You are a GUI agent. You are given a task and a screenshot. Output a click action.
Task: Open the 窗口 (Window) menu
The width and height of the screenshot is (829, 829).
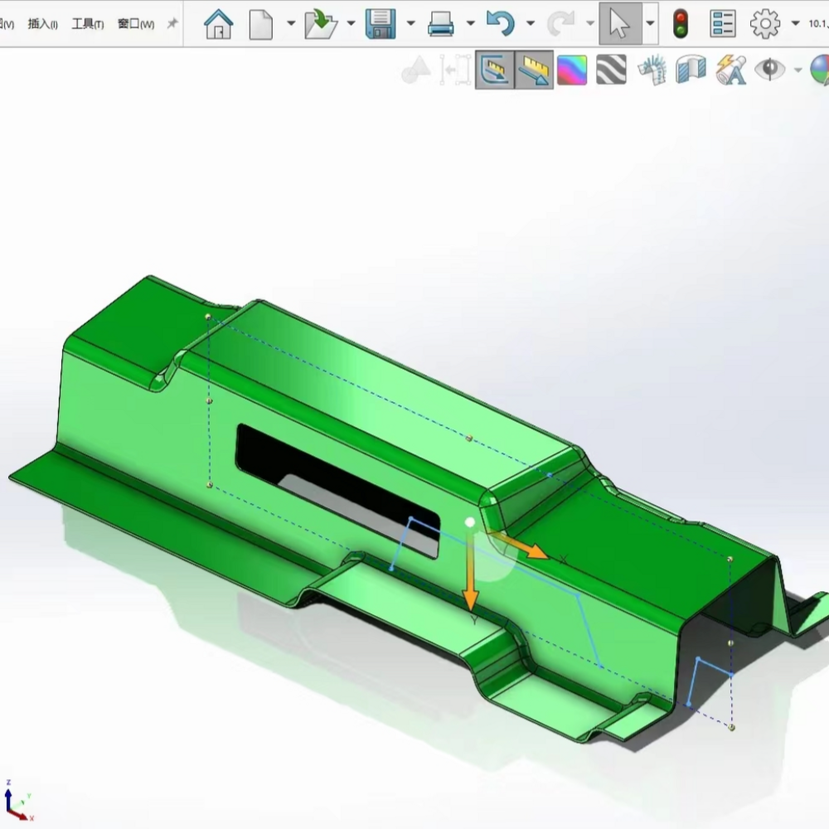pyautogui.click(x=135, y=24)
